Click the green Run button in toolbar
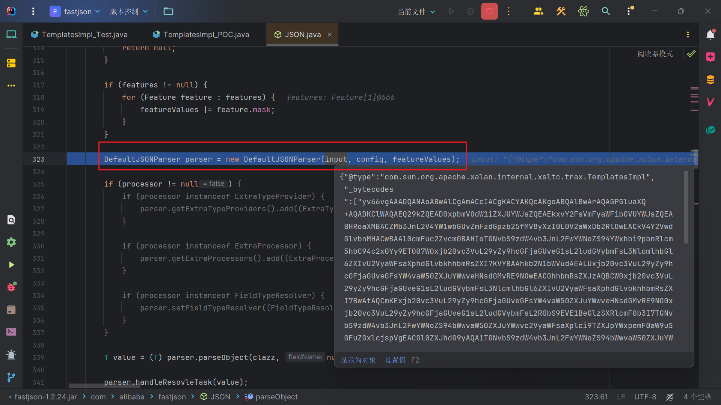 pyautogui.click(x=451, y=11)
